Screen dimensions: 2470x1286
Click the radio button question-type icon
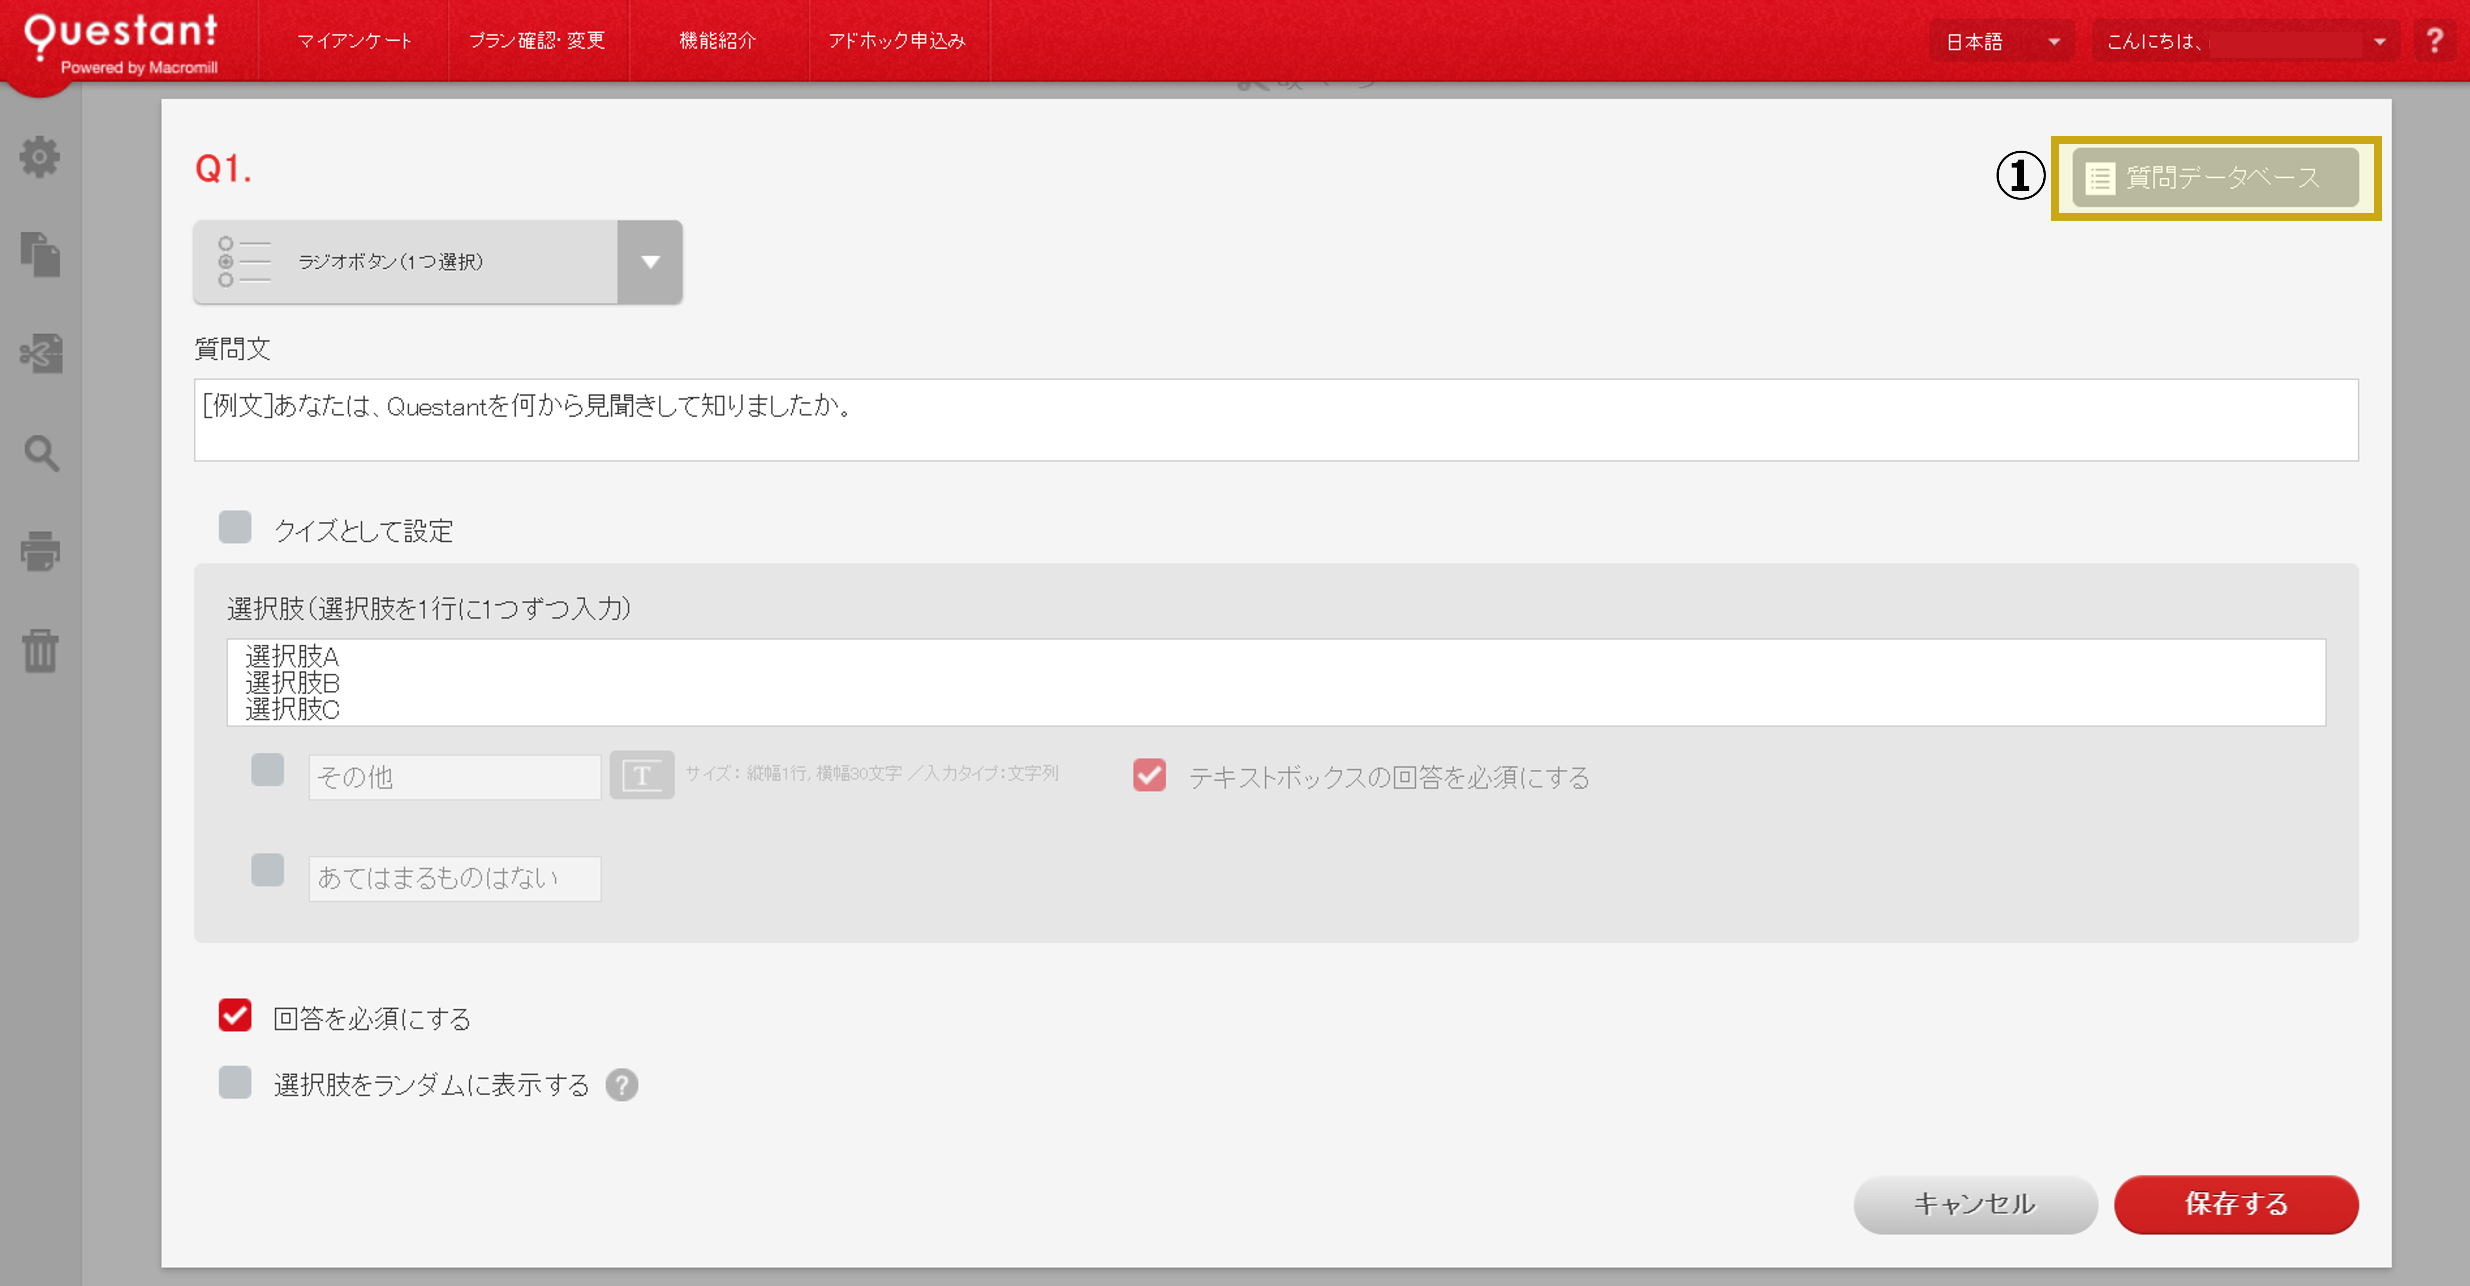(x=244, y=262)
